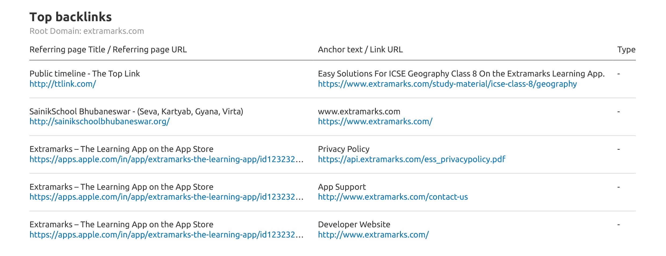Open http://www.extramarks.com/ link under Developer Website
Viewport: 666px width, 256px height.
373,235
